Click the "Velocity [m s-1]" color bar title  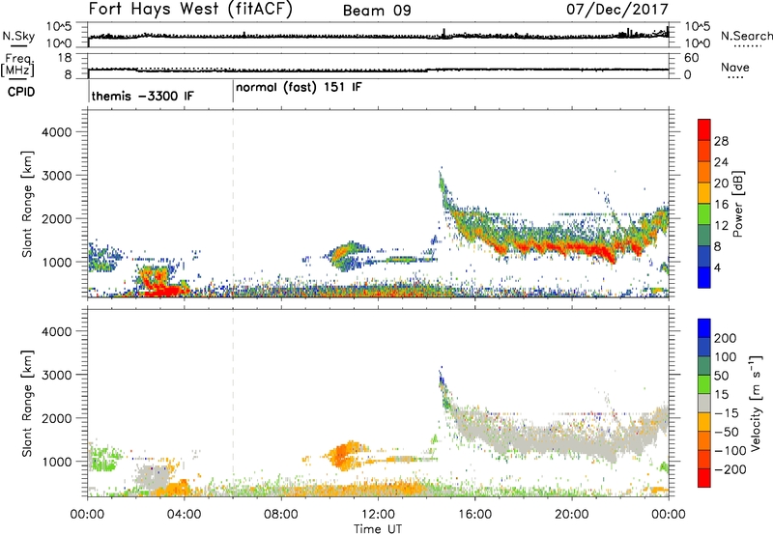[x=756, y=403]
